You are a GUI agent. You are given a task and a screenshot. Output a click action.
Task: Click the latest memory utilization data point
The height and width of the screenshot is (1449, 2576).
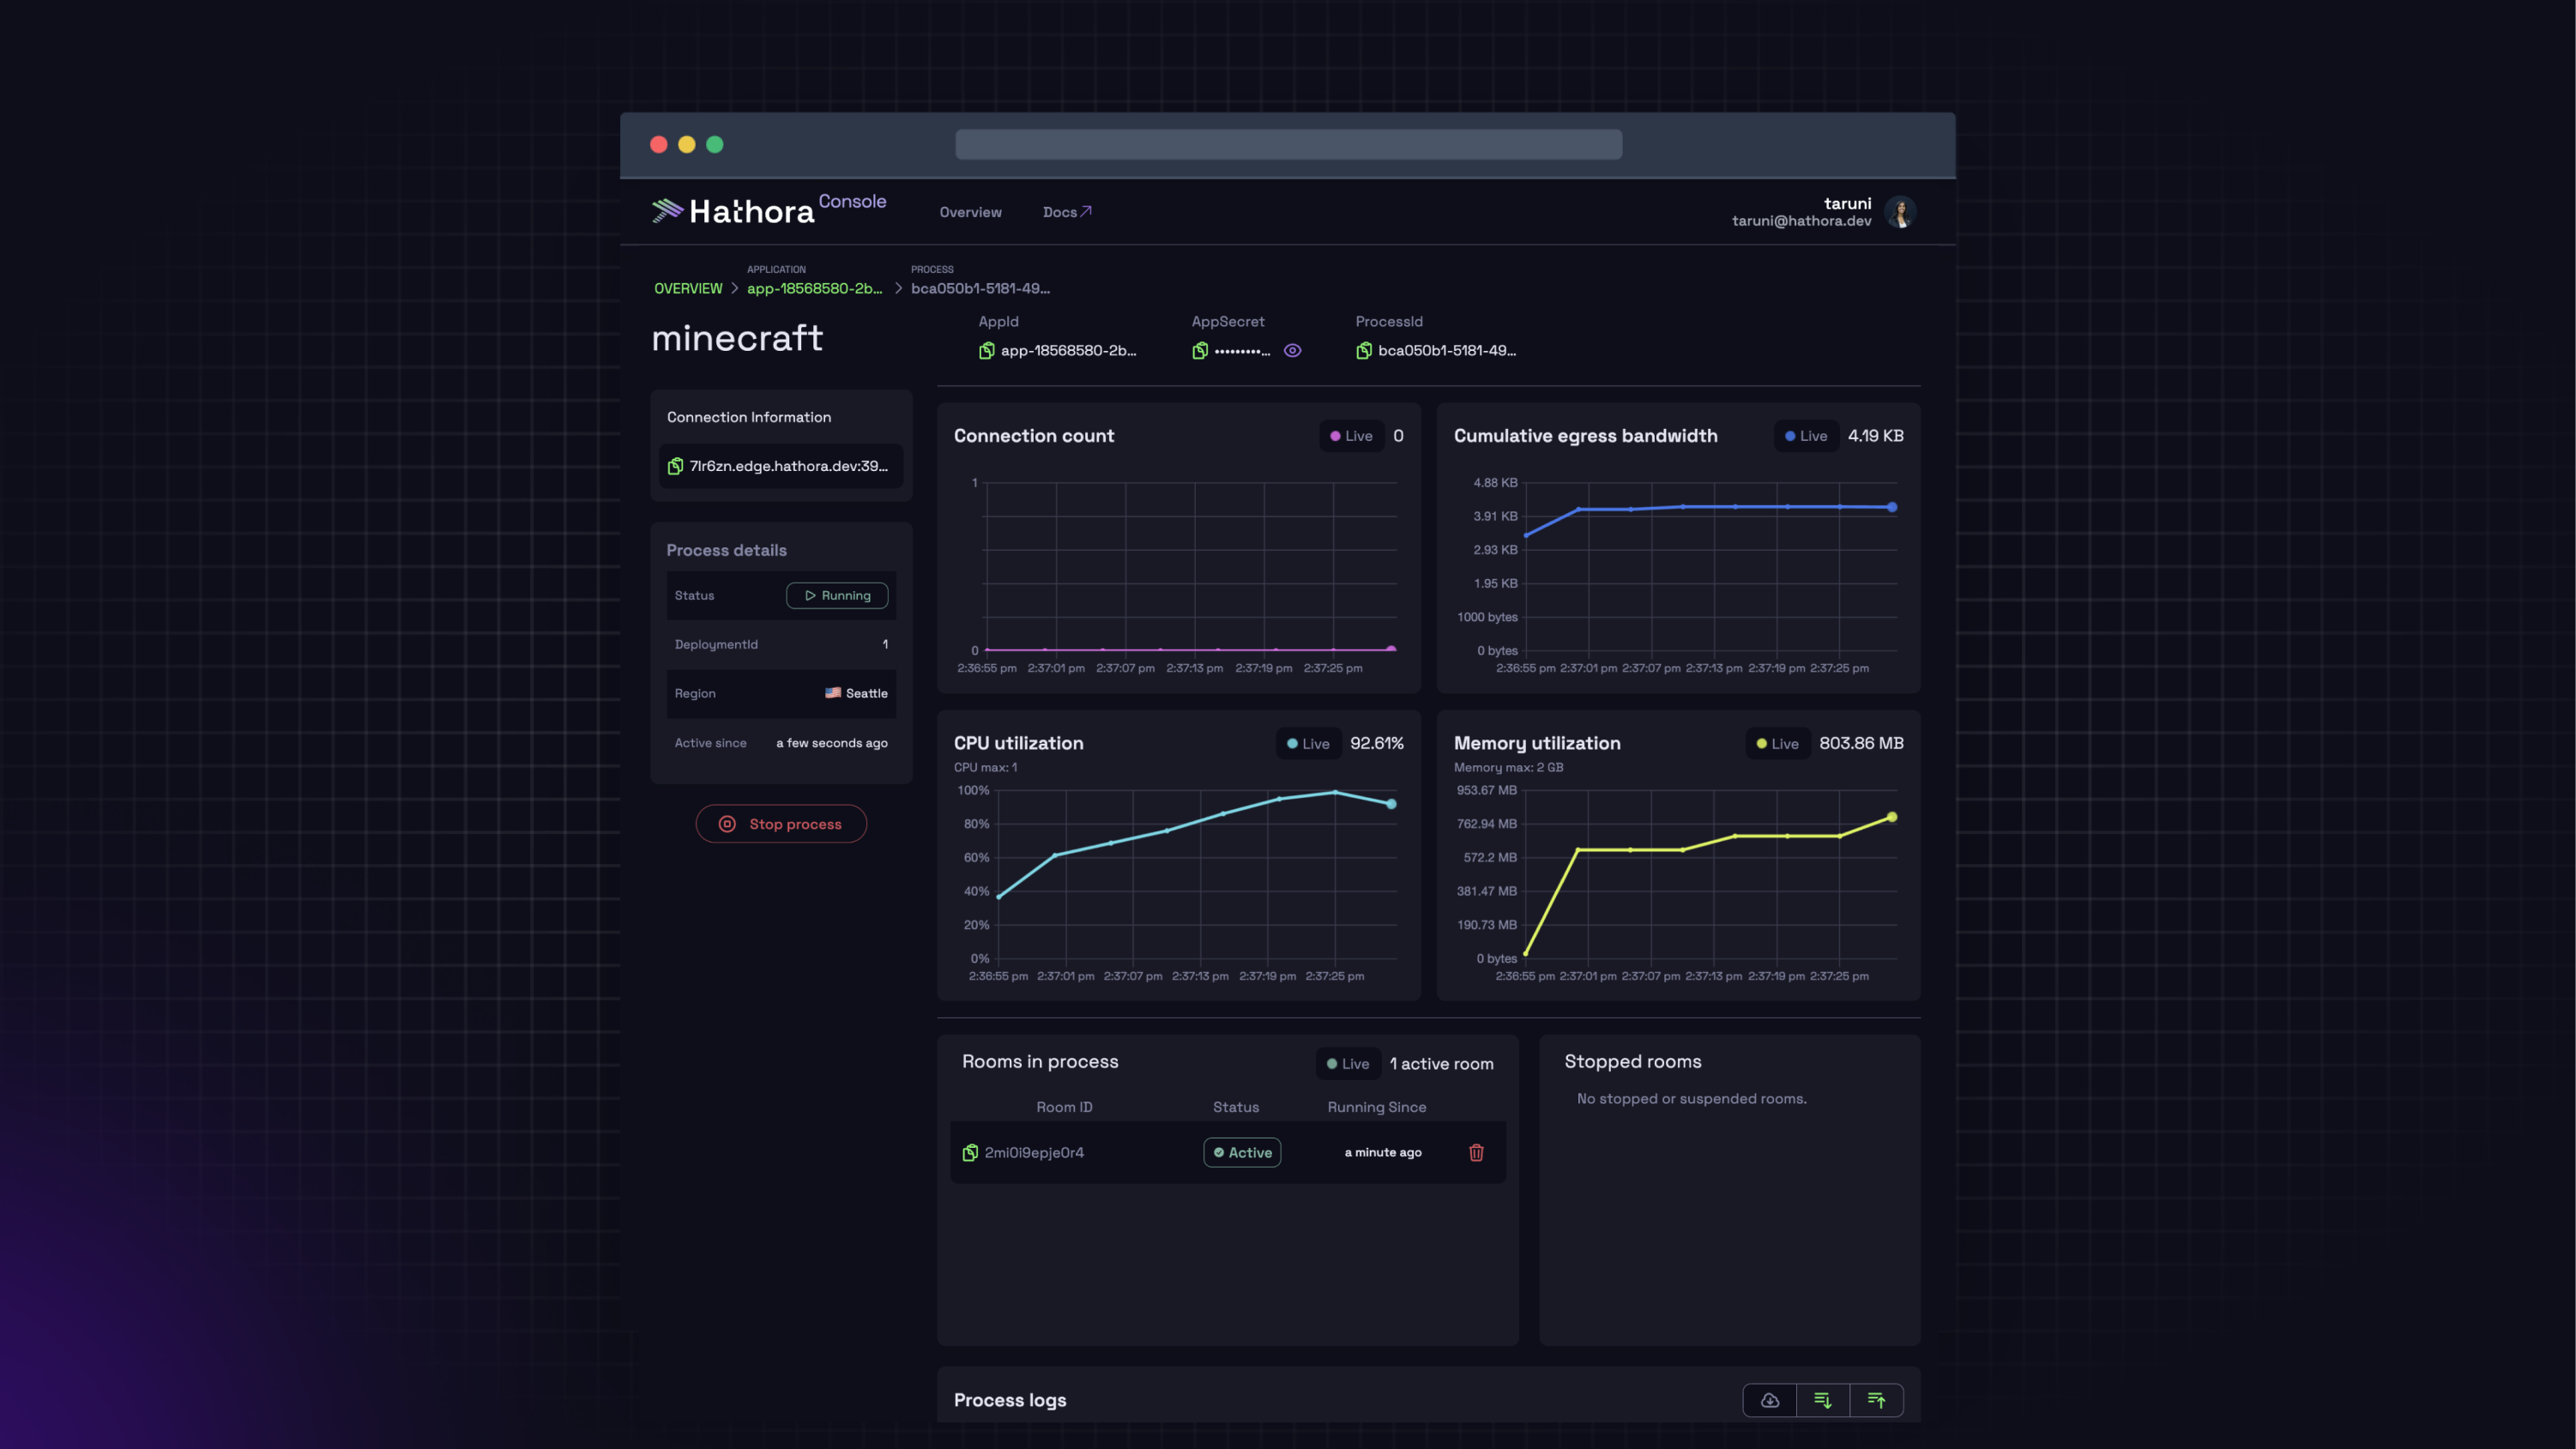tap(1892, 817)
